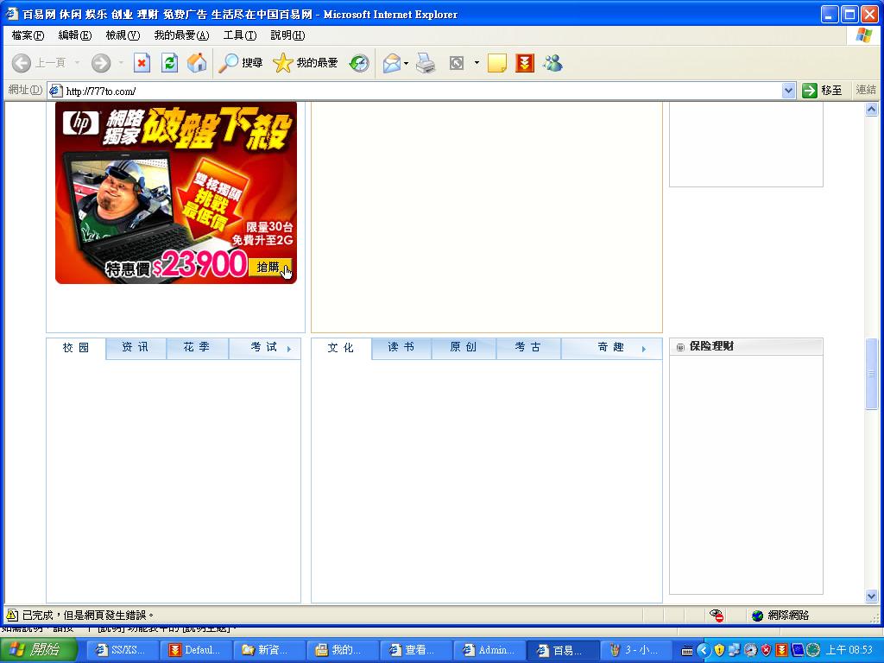
Task: Go back with the 上一頁 button
Action: coord(38,62)
